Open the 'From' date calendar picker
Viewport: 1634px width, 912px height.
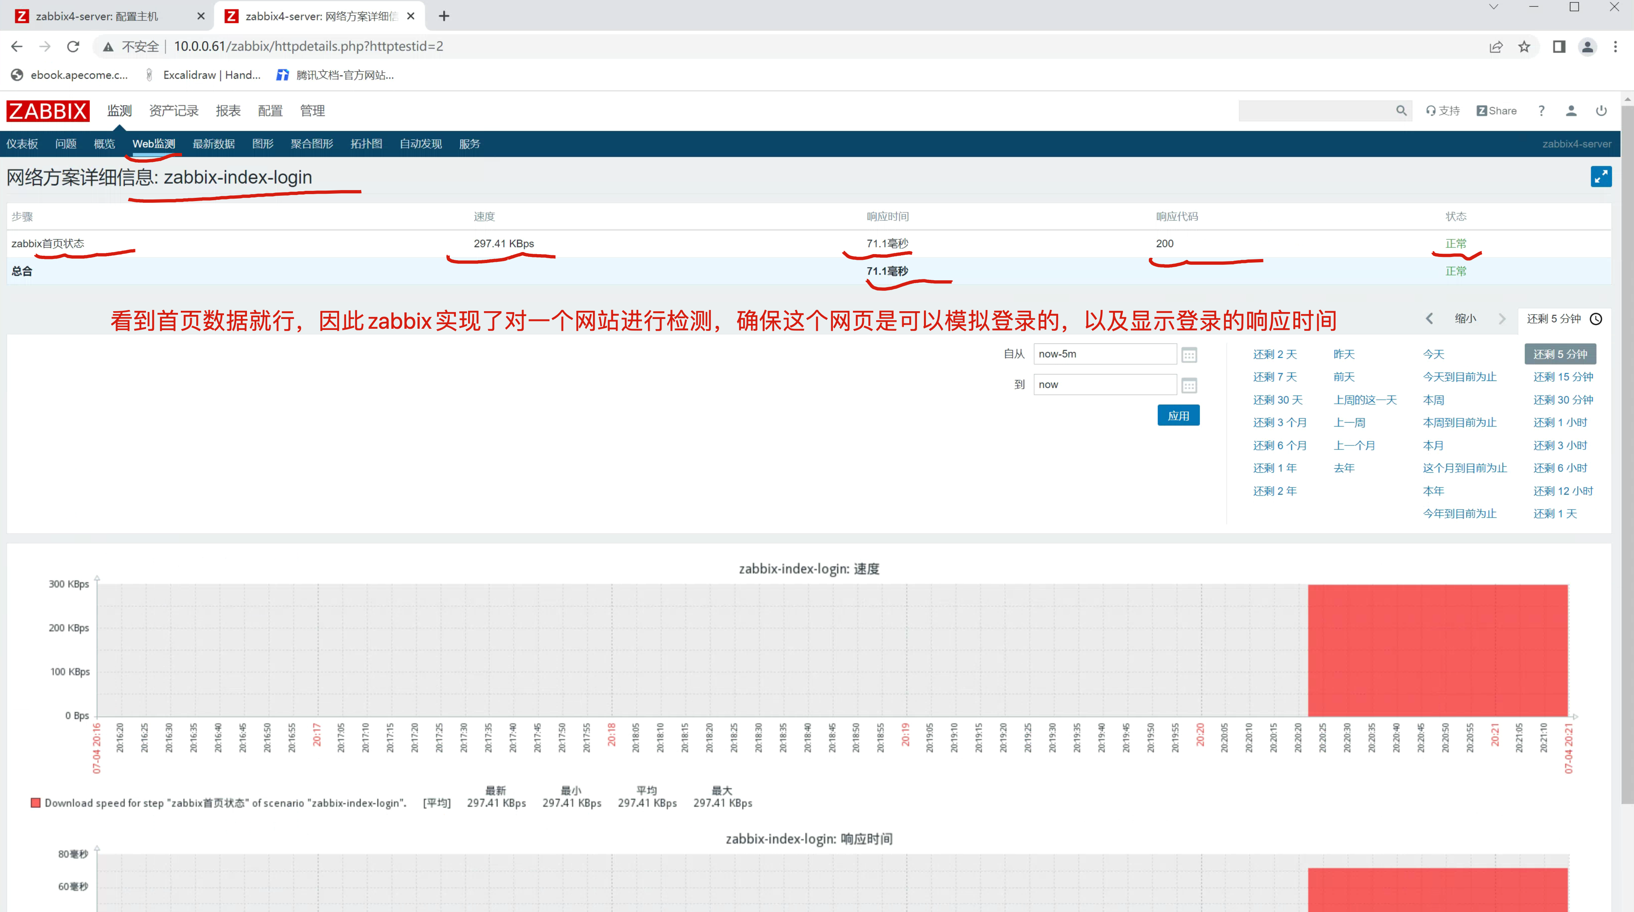tap(1189, 355)
